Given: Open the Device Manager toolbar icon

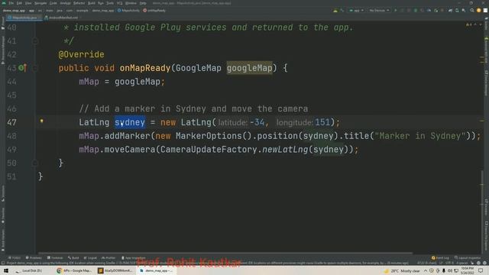Looking at the screenshot, I should click(457, 11).
